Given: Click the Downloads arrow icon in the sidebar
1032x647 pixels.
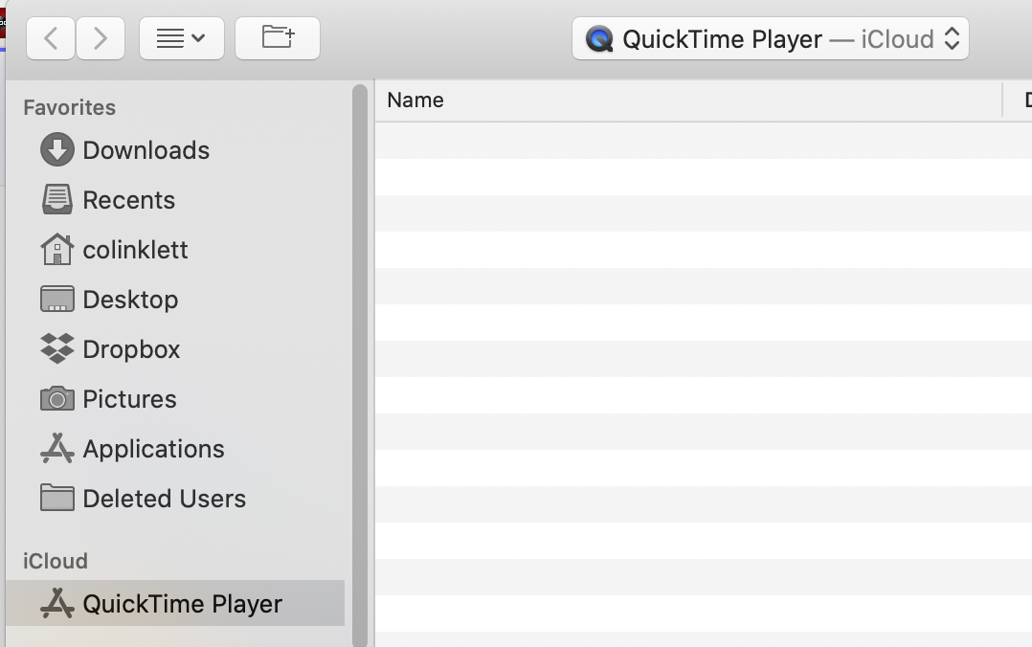Looking at the screenshot, I should (x=57, y=150).
